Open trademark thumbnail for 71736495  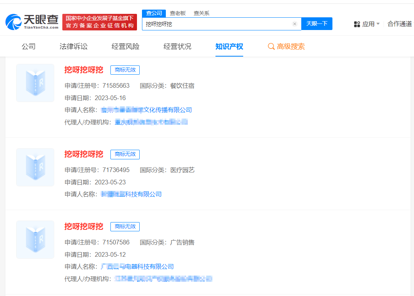(35, 167)
